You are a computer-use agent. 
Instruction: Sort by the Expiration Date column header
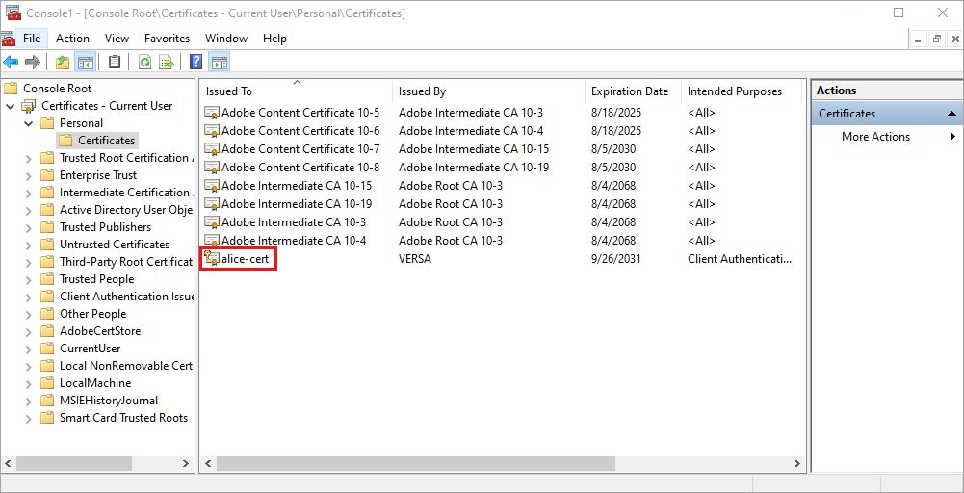pyautogui.click(x=633, y=91)
